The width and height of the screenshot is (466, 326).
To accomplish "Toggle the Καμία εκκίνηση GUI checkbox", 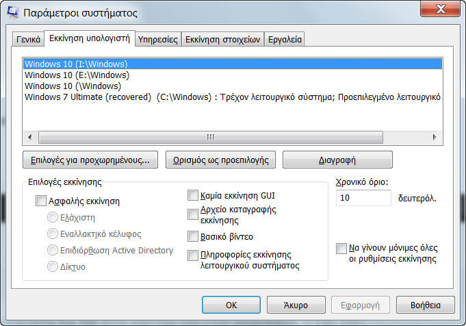I will 193,195.
